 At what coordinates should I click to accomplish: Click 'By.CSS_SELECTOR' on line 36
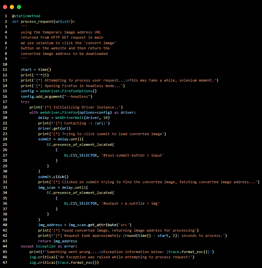pos(80,204)
